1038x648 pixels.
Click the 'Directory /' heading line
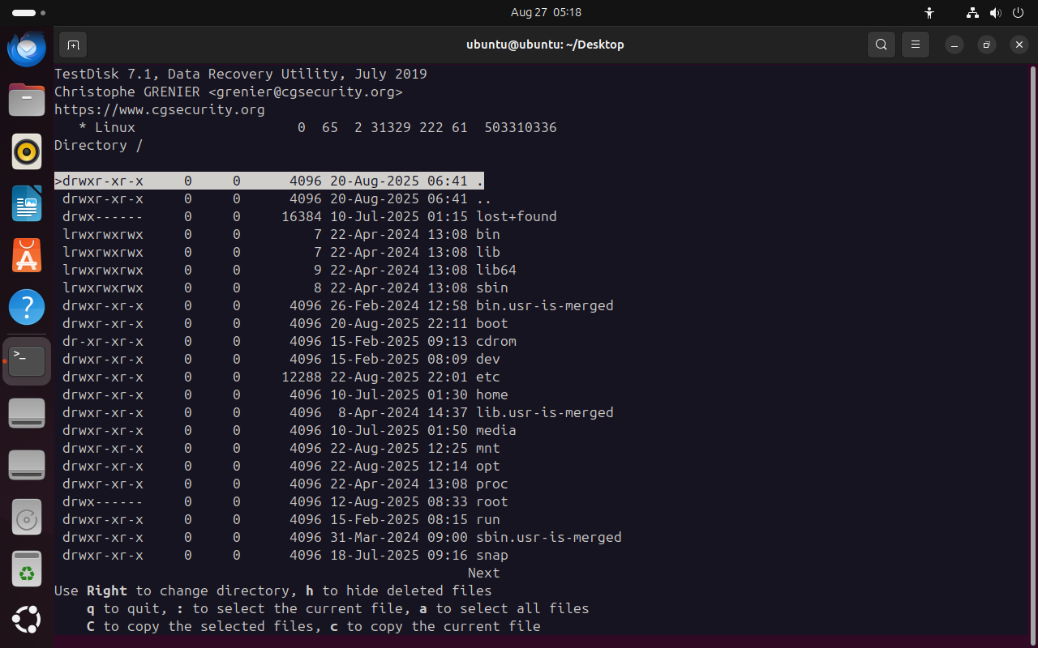click(x=99, y=145)
